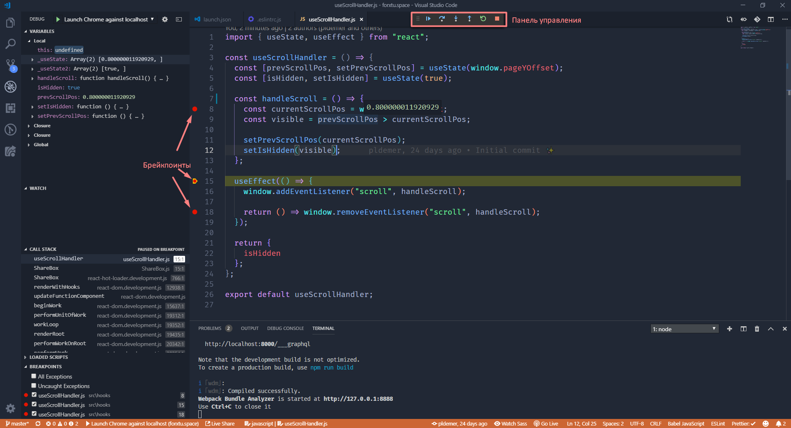Remove gutter breakpoint on line 8
The image size is (791, 428).
[195, 109]
